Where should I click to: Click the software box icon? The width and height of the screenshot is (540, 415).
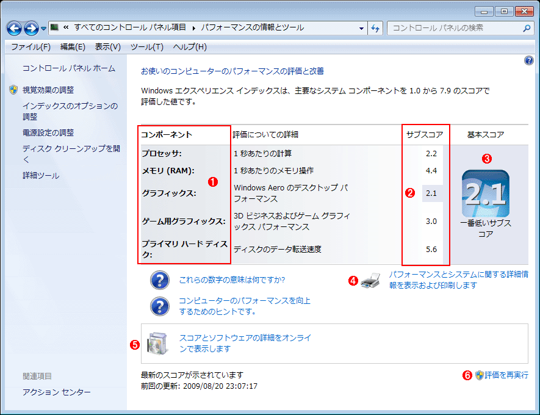pyautogui.click(x=158, y=344)
